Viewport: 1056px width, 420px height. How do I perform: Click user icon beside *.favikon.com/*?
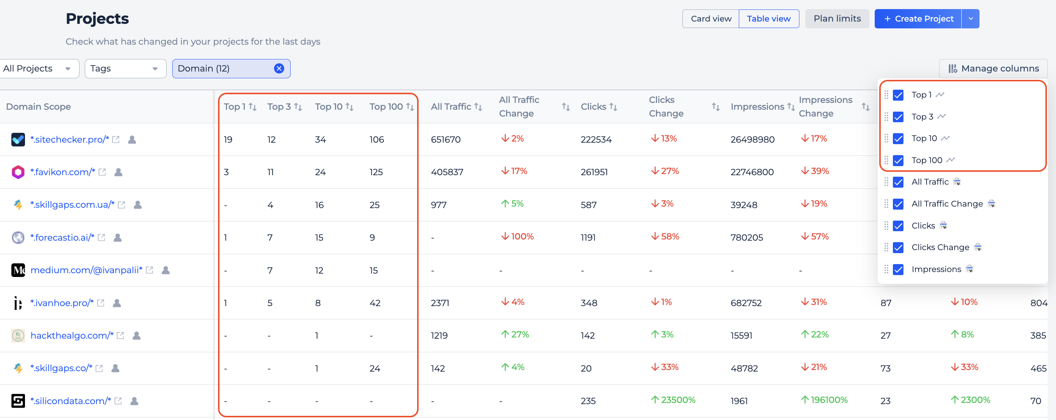(118, 172)
